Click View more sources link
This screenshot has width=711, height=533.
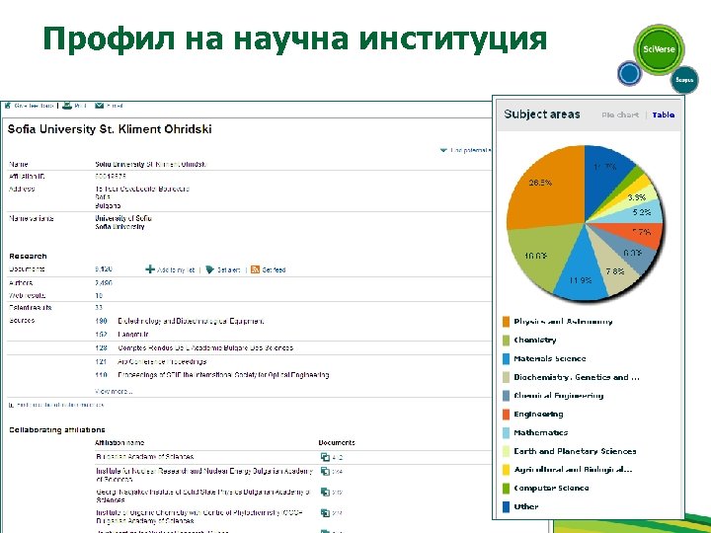[114, 391]
